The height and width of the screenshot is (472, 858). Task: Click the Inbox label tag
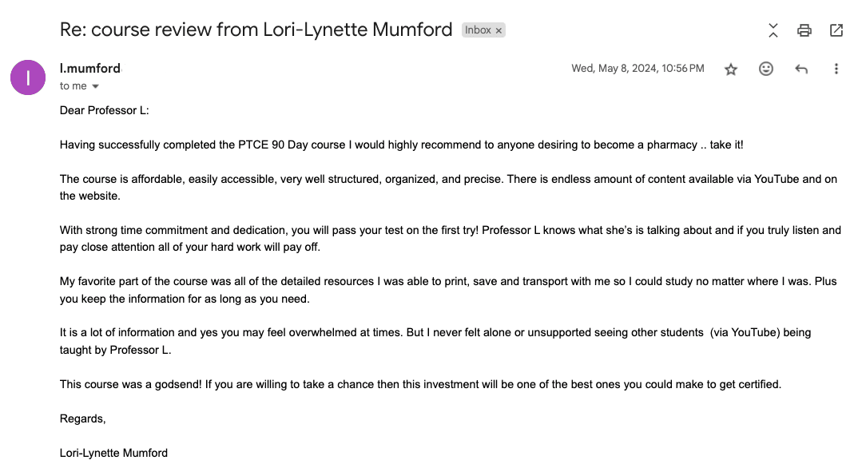pos(478,30)
